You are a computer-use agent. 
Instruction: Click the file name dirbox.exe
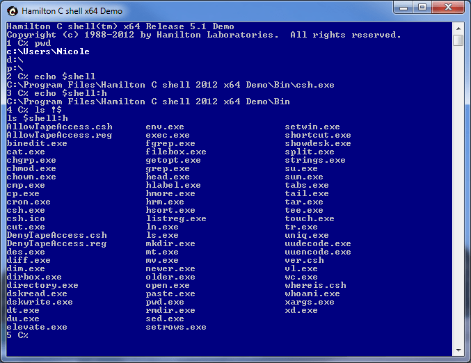click(34, 277)
